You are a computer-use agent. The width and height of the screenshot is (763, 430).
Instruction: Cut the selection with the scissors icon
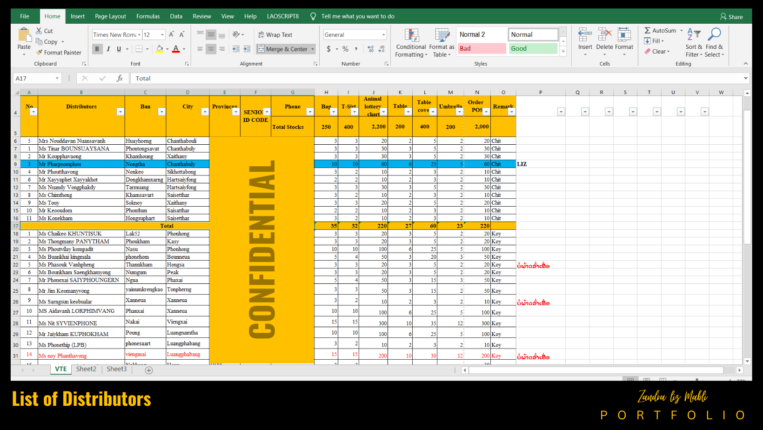click(x=39, y=31)
